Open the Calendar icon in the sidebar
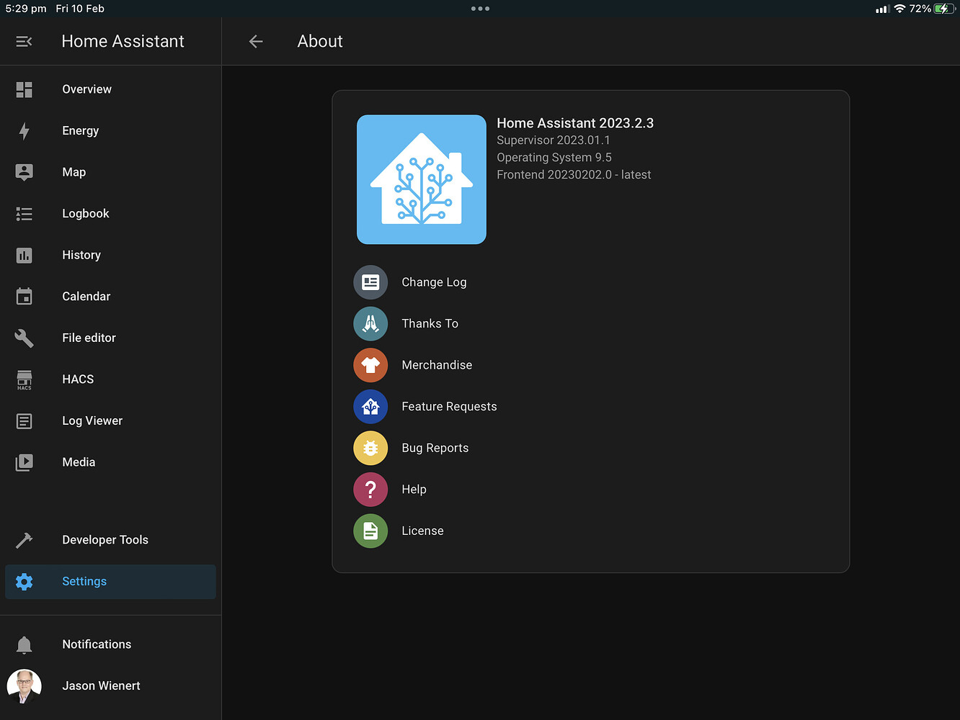The width and height of the screenshot is (960, 720). 24,296
